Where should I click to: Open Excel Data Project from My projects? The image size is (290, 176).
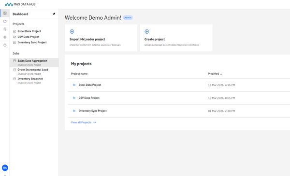tap(90, 85)
